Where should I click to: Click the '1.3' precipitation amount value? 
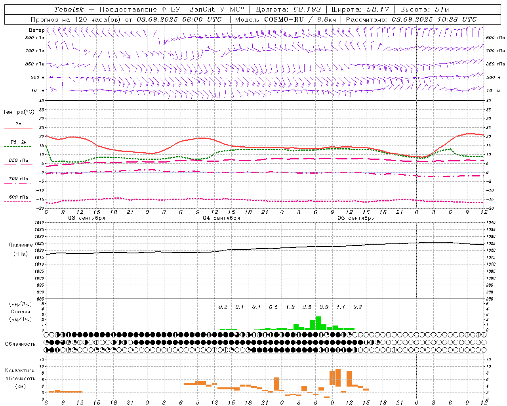pyautogui.click(x=290, y=307)
